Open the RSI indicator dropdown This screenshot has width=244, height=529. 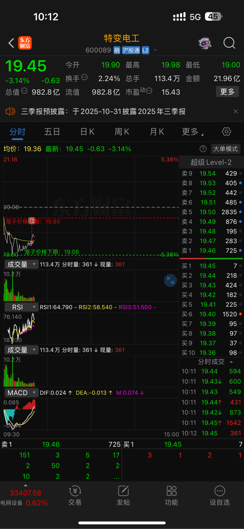[x=21, y=307]
